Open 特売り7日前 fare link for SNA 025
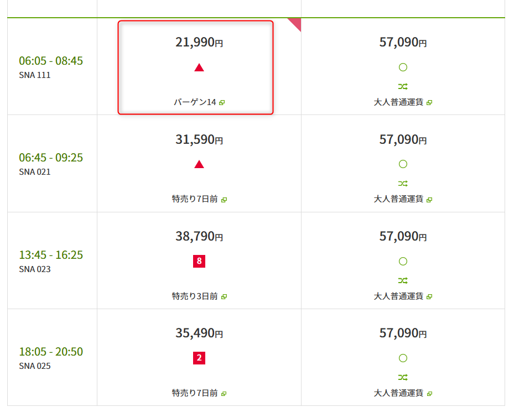 tap(199, 393)
